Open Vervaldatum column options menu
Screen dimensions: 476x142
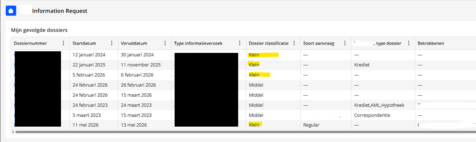[165, 43]
